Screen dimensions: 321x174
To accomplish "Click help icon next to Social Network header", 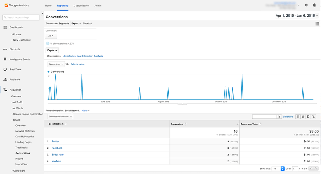I will (66, 124).
